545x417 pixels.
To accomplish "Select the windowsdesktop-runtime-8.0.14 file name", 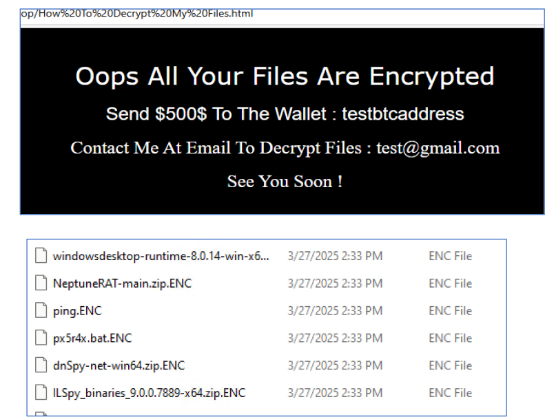I will [x=161, y=256].
